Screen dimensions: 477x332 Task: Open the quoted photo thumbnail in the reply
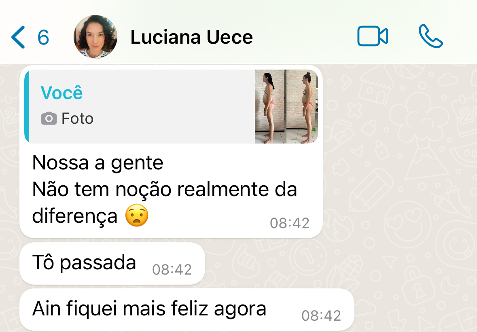[286, 106]
